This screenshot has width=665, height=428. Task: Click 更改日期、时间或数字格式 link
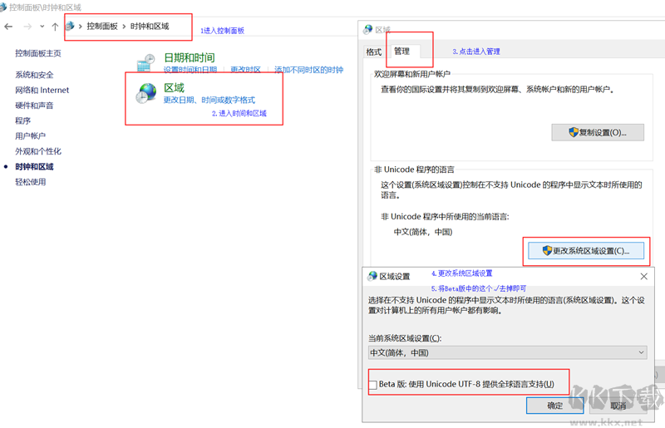point(209,100)
